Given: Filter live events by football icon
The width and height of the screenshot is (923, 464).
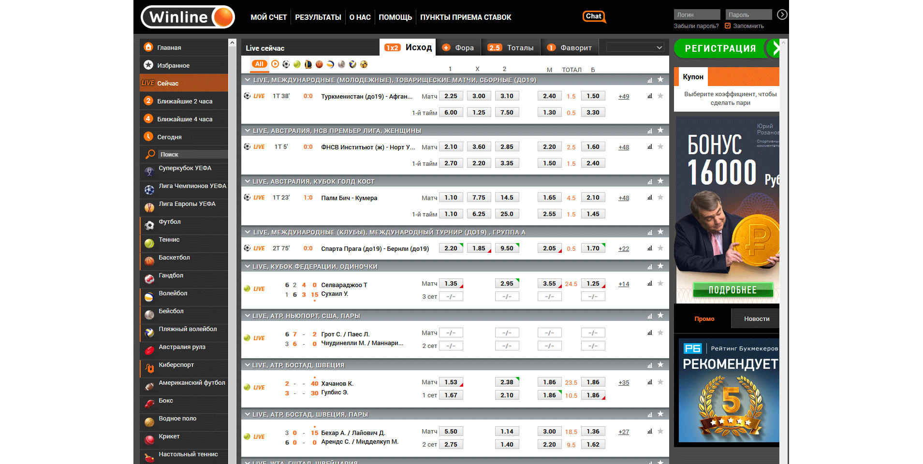Looking at the screenshot, I should (x=286, y=64).
